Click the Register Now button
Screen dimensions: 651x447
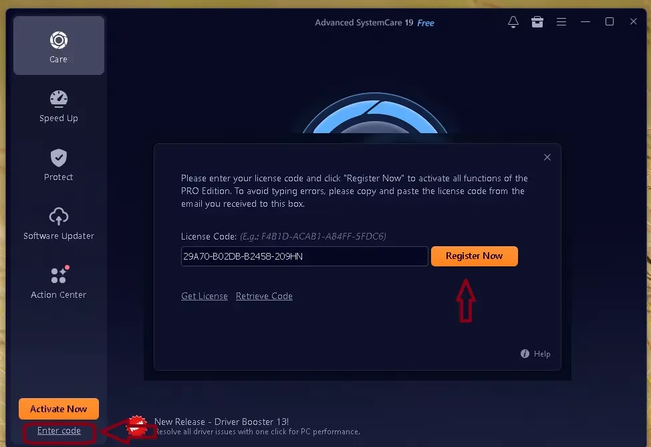click(474, 256)
